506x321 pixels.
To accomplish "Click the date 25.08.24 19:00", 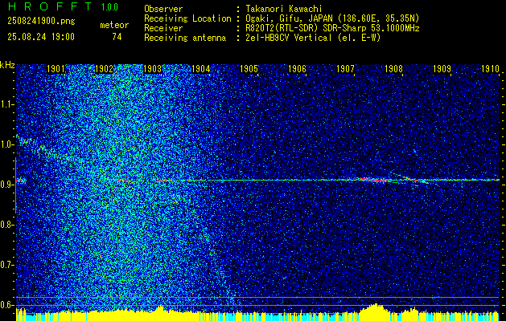I will tap(41, 37).
